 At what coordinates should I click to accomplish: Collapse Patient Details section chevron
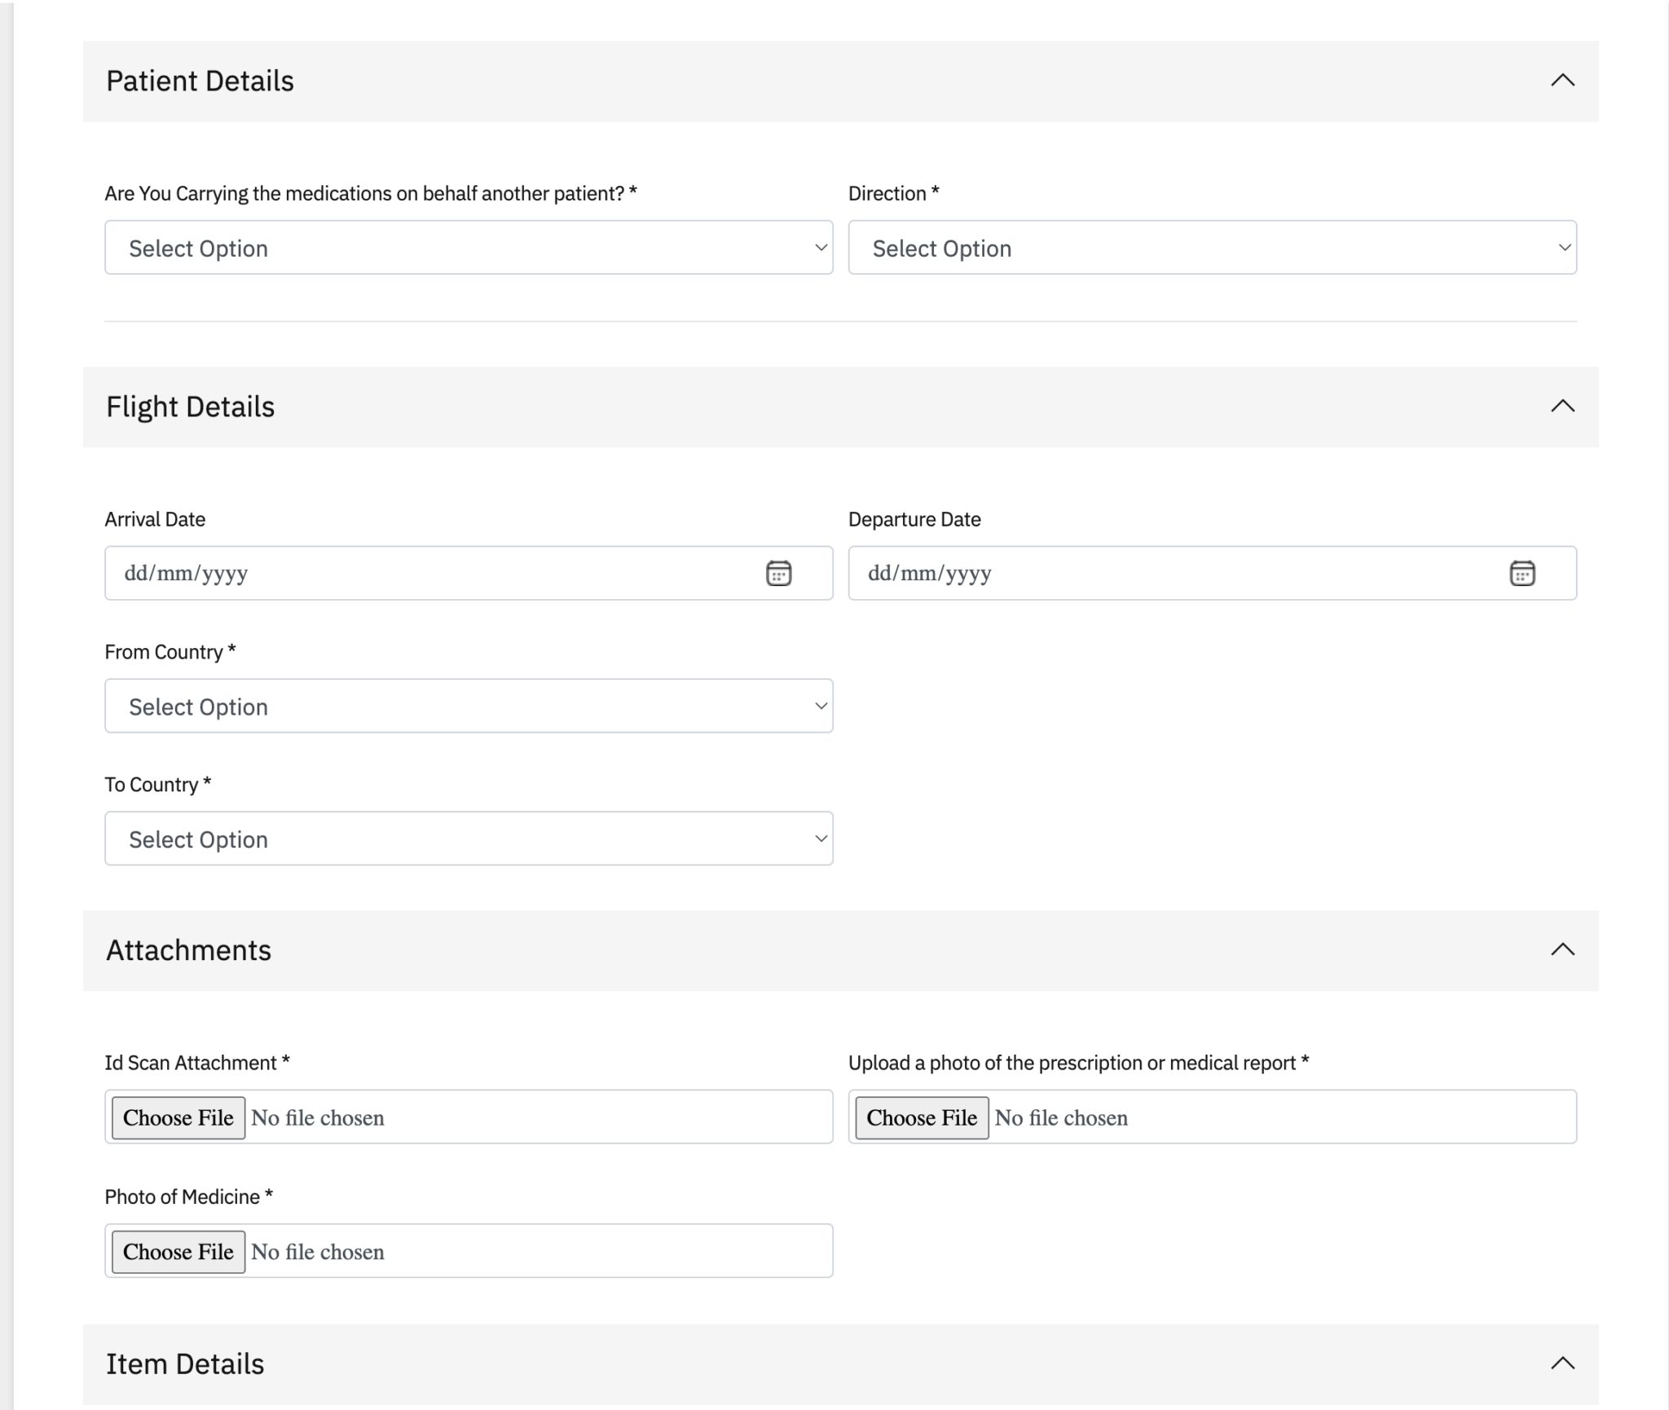click(x=1561, y=81)
